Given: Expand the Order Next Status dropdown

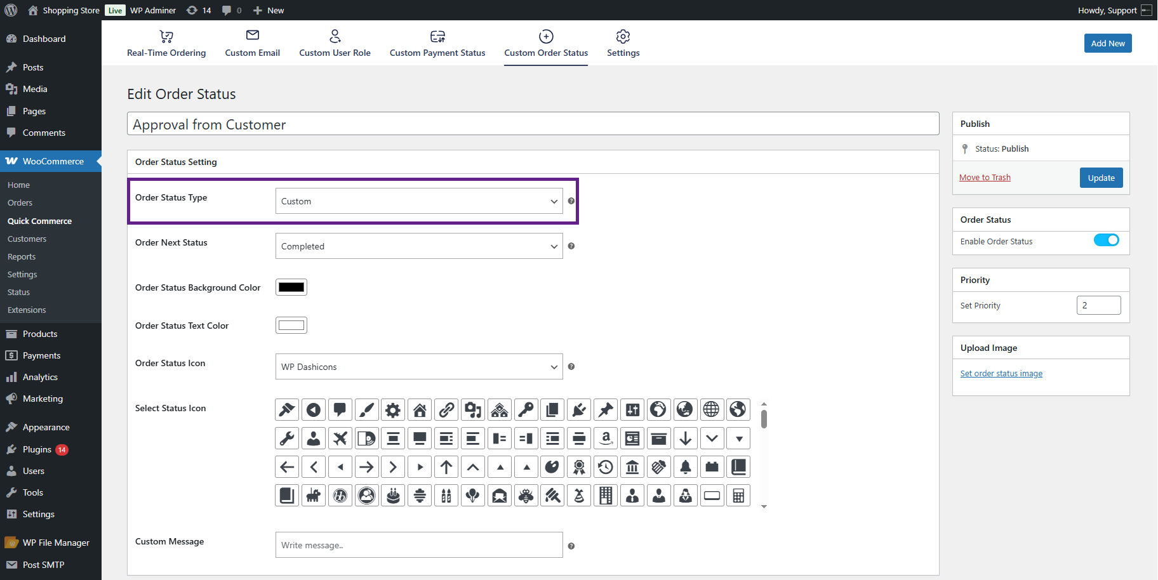Looking at the screenshot, I should tap(419, 246).
